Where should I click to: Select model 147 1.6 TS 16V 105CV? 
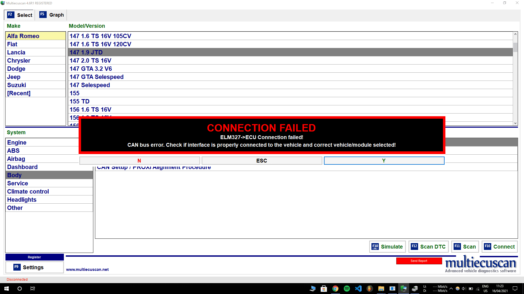tap(290, 36)
